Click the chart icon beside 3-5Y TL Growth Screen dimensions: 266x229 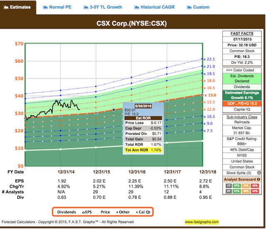[x=86, y=7]
